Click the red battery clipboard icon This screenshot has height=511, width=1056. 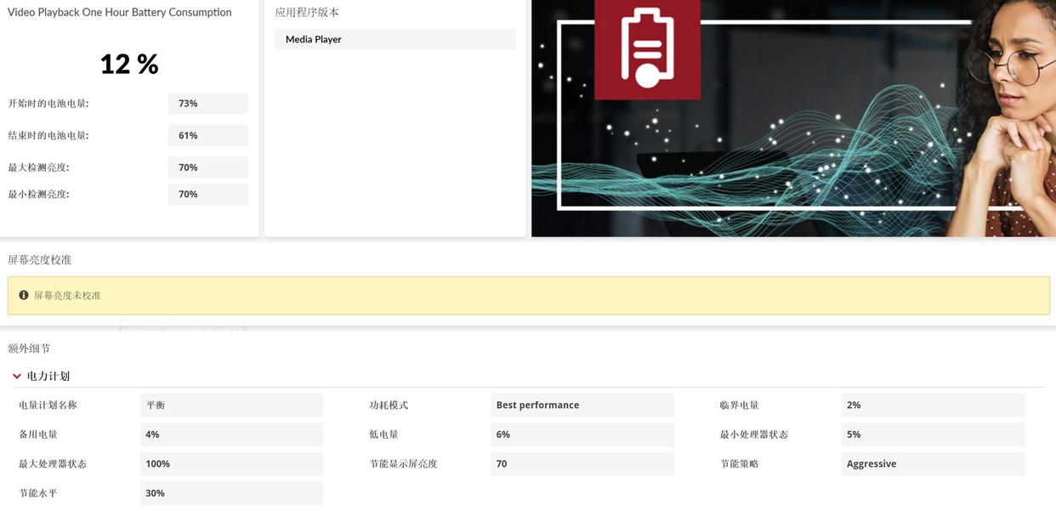[647, 49]
